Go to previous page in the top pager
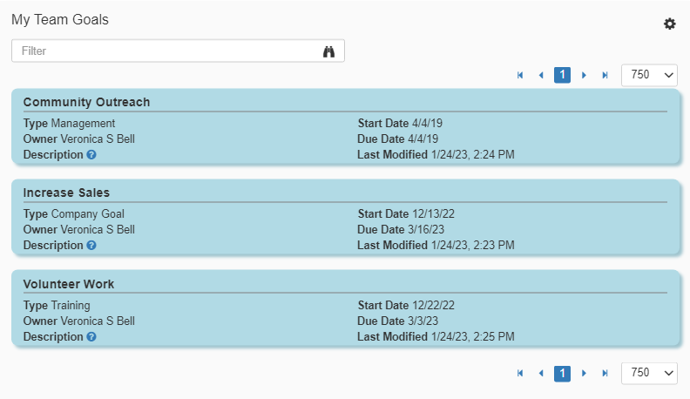The image size is (690, 399). (541, 75)
